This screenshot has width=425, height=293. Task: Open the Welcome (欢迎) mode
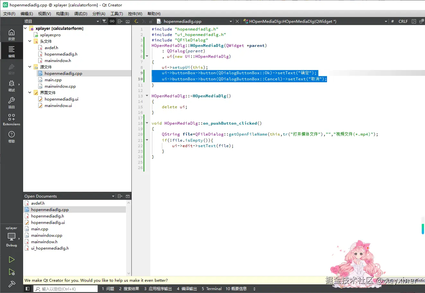[11, 34]
